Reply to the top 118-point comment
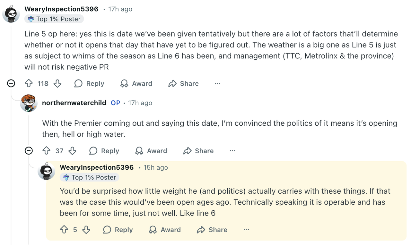The image size is (411, 245). coord(89,84)
